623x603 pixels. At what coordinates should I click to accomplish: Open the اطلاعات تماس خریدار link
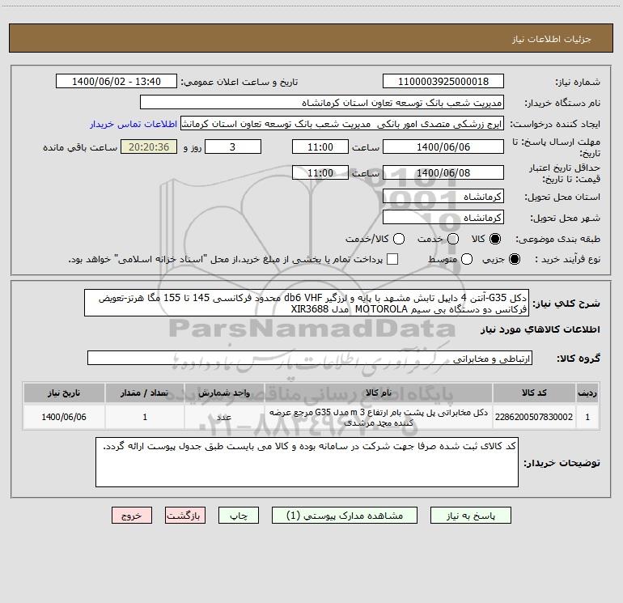(133, 124)
